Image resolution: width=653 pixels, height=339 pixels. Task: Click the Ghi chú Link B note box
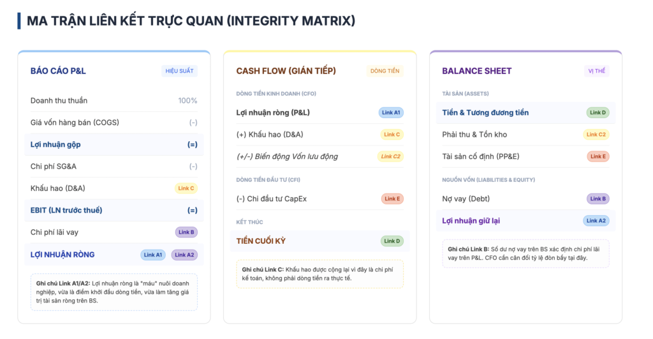[x=525, y=253]
